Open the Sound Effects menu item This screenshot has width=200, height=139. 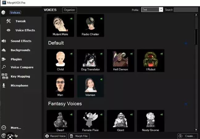point(21,41)
